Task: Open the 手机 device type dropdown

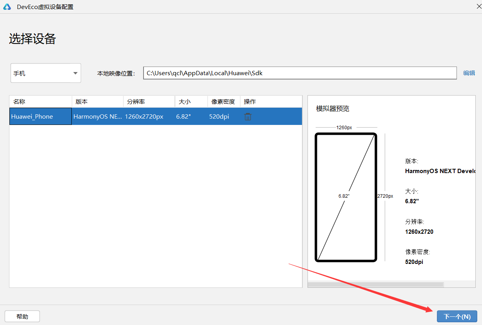Action: point(45,73)
